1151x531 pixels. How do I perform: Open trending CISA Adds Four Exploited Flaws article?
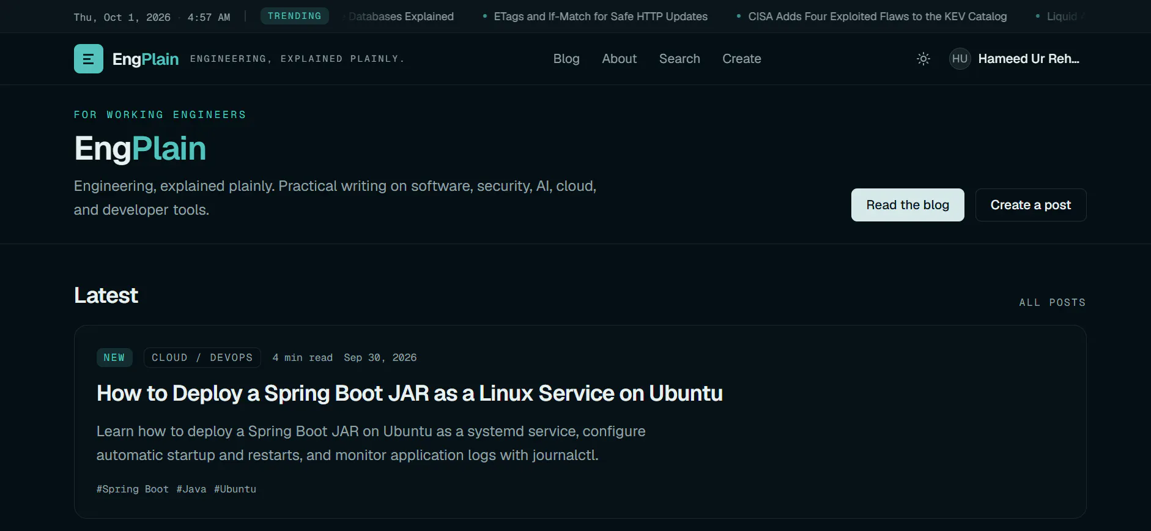tap(878, 17)
